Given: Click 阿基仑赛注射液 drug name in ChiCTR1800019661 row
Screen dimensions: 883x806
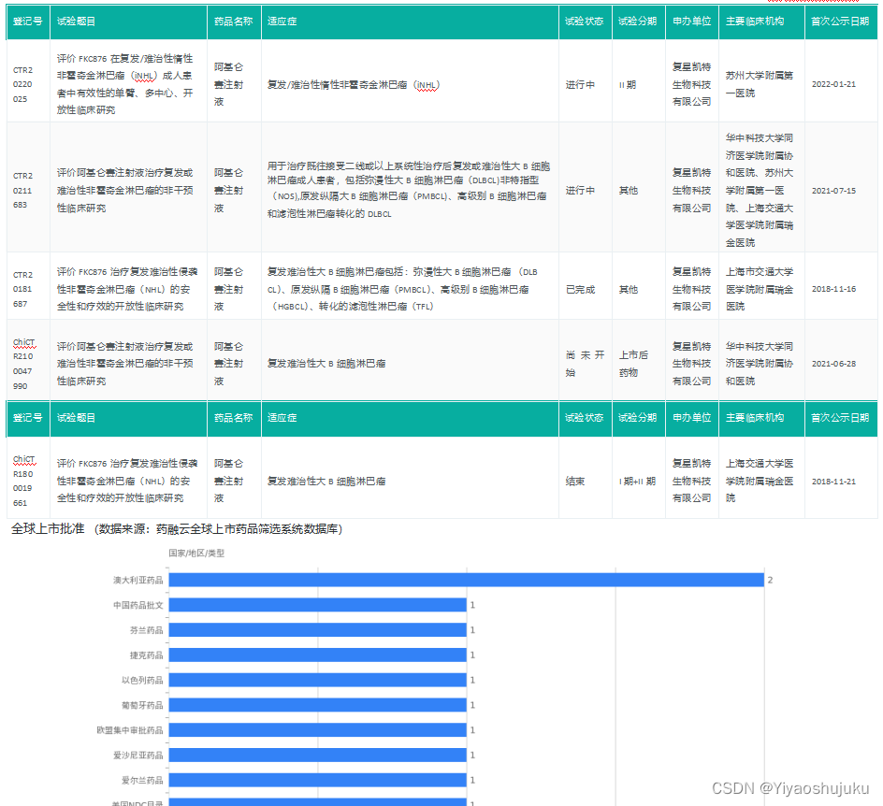Looking at the screenshot, I should coord(228,482).
